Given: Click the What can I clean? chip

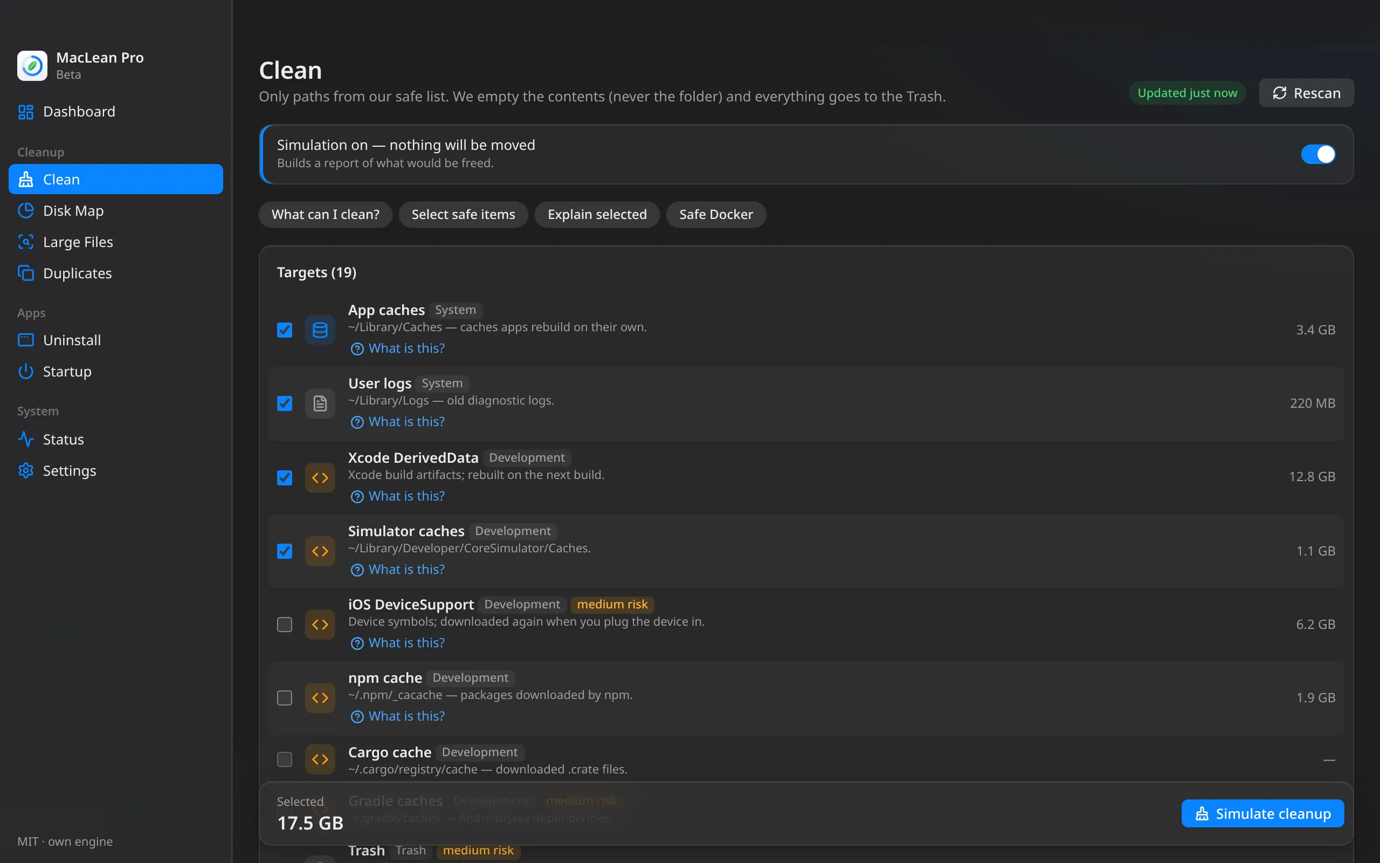Looking at the screenshot, I should click(x=326, y=215).
